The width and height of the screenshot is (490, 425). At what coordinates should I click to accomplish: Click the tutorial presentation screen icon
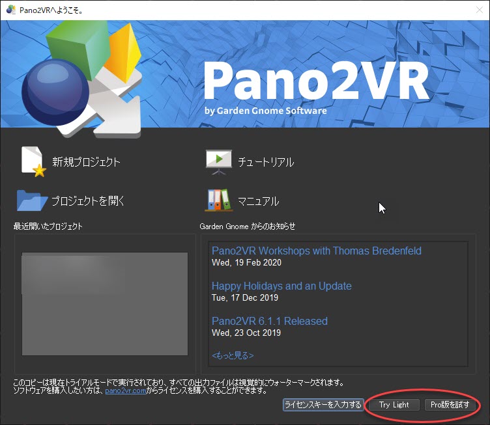219,162
